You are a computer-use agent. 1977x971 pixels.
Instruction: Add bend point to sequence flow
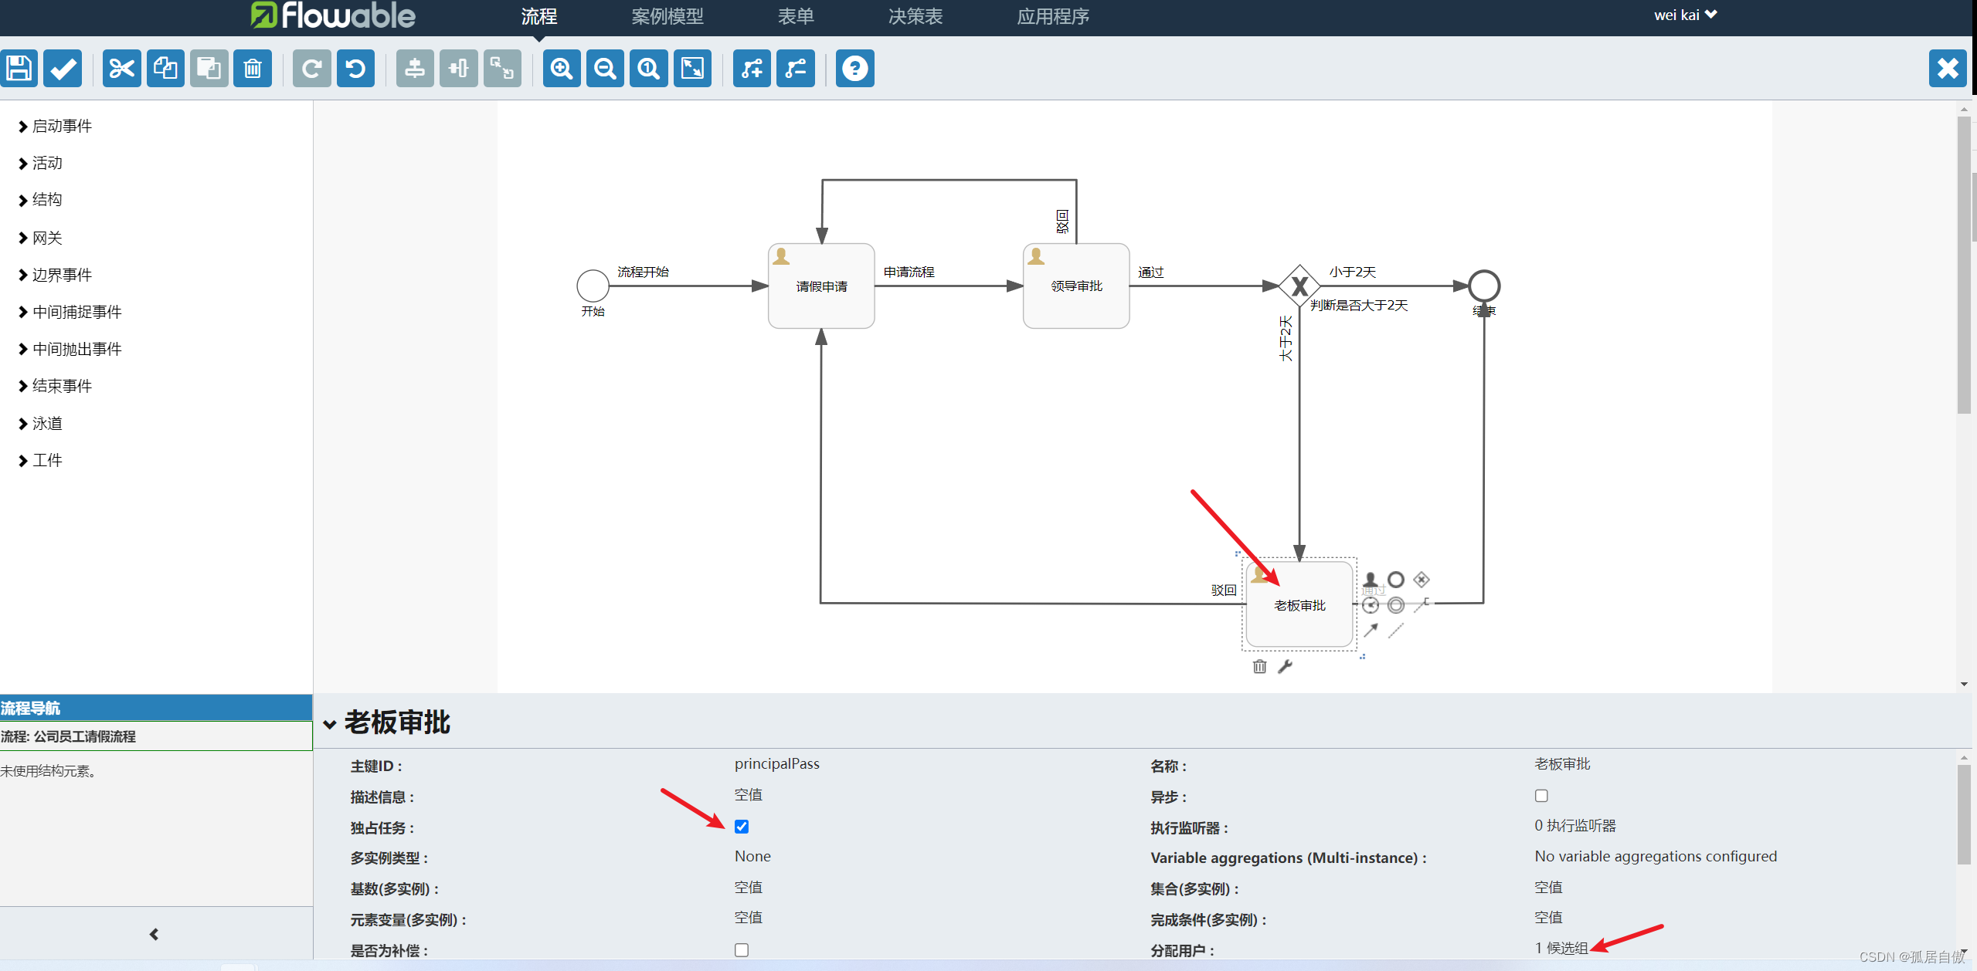[x=752, y=69]
